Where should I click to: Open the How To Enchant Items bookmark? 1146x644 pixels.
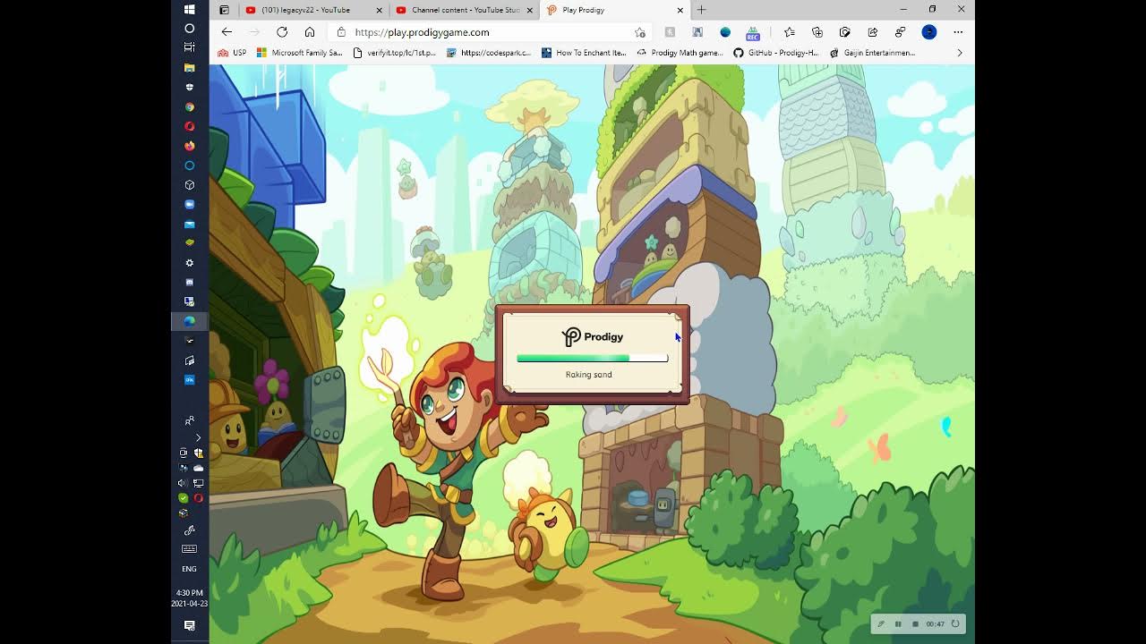[x=584, y=53]
